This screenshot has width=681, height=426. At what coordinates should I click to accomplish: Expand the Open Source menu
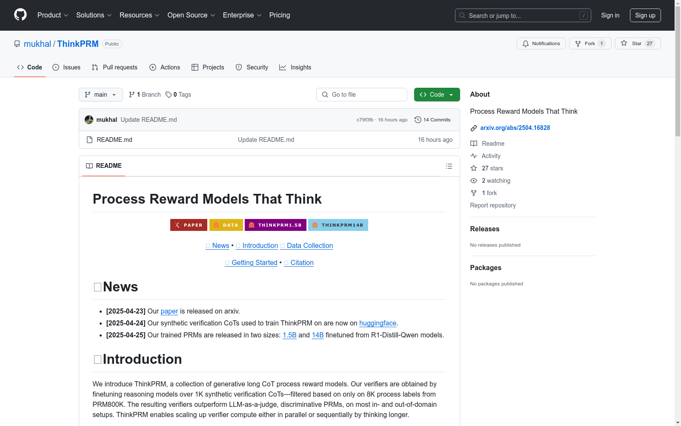pyautogui.click(x=192, y=15)
